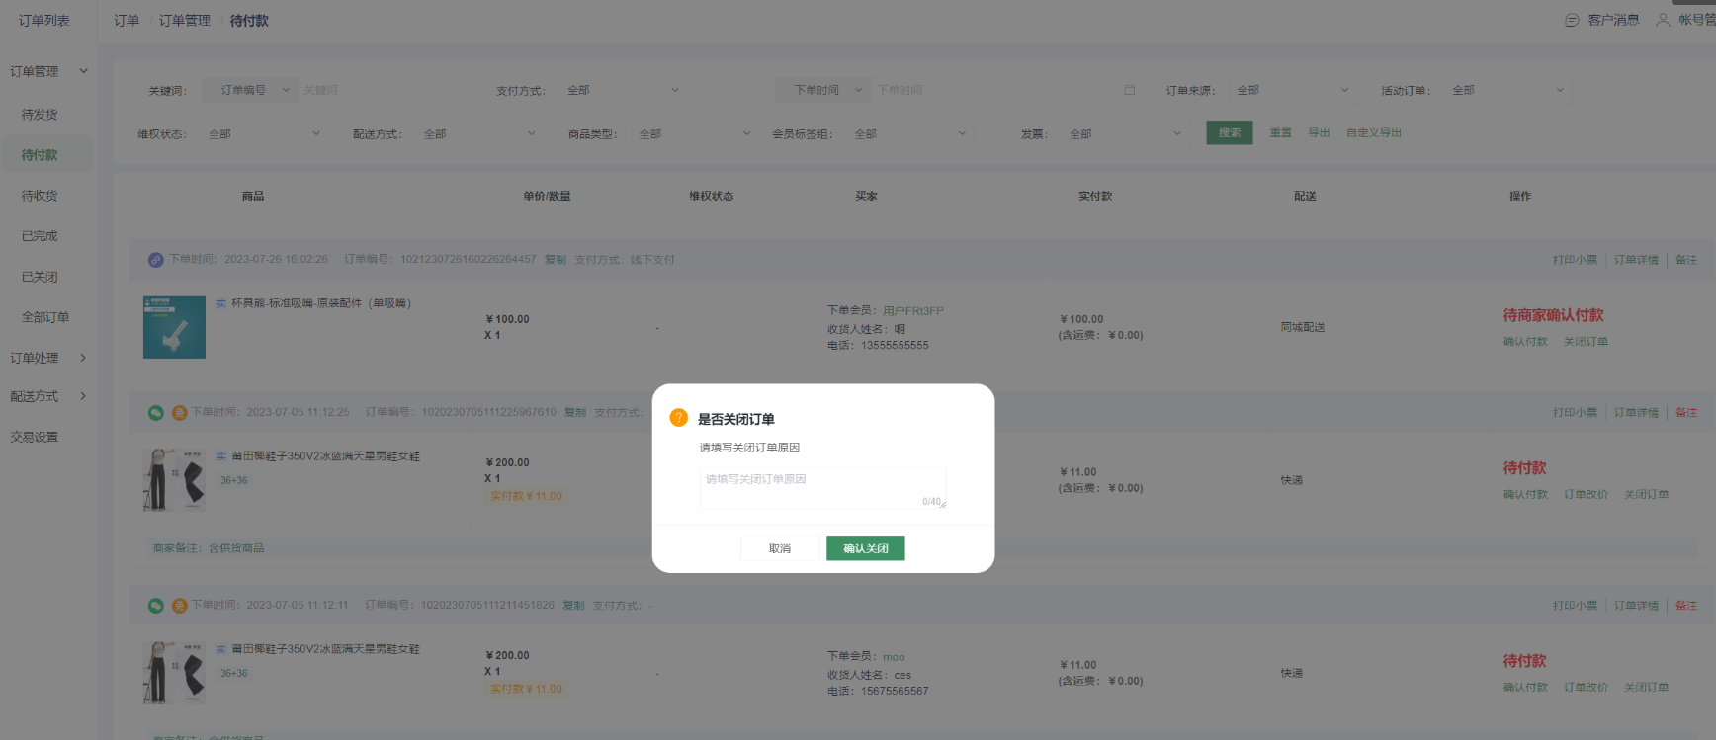
Task: Click 订单改价 for order 1020230705111225967610
Action: pyautogui.click(x=1586, y=495)
